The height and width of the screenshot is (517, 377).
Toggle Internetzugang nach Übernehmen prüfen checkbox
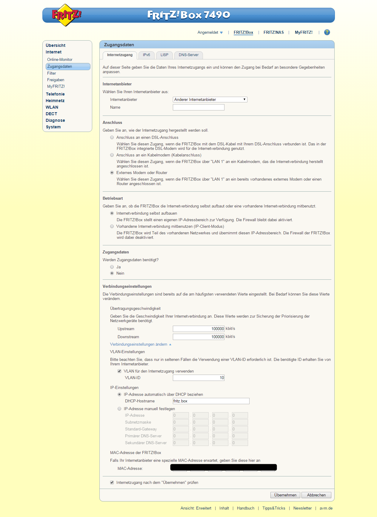pyautogui.click(x=112, y=483)
